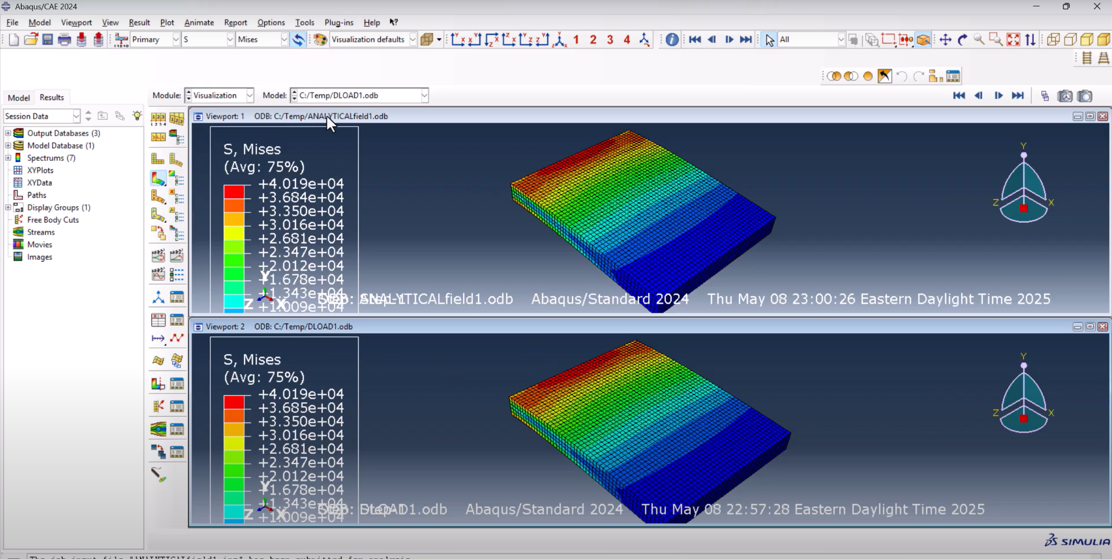Open the Color Code palette icon
Viewport: 1112px width, 559px height.
point(320,39)
